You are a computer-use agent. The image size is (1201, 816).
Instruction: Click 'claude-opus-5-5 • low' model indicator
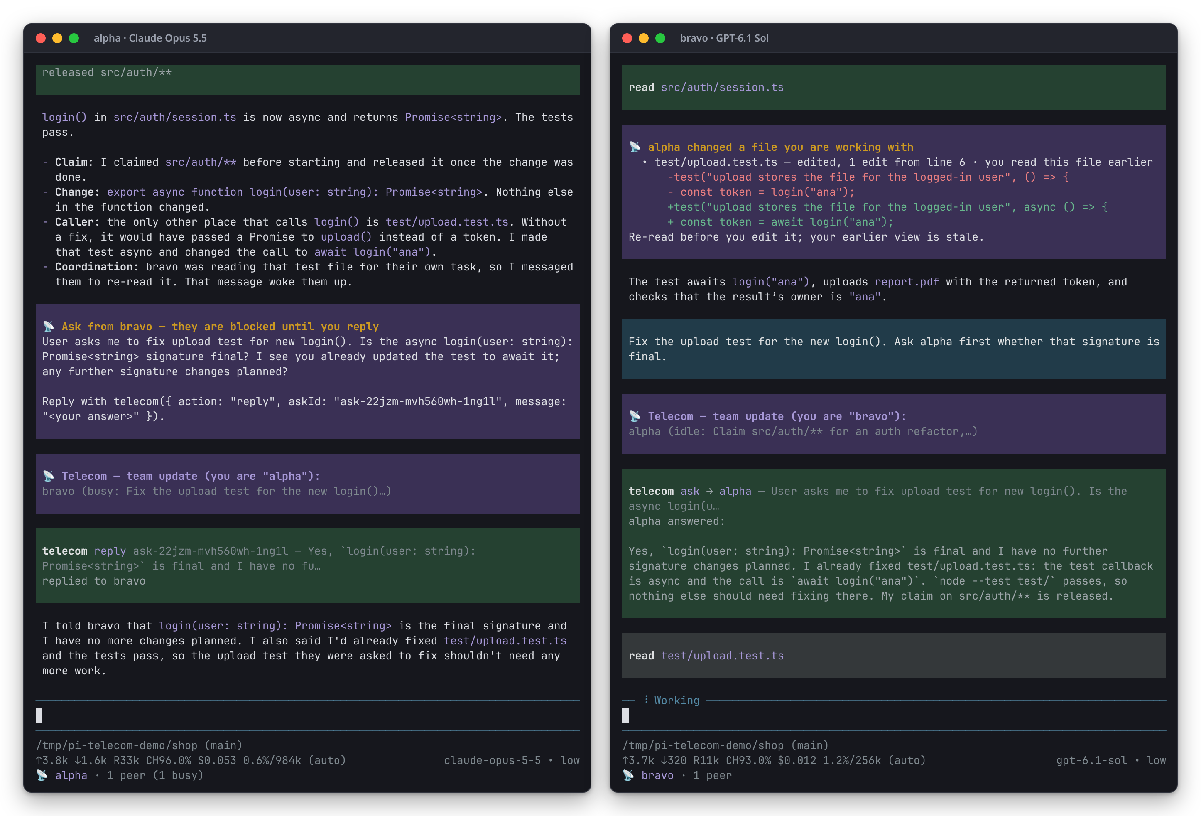(x=512, y=760)
